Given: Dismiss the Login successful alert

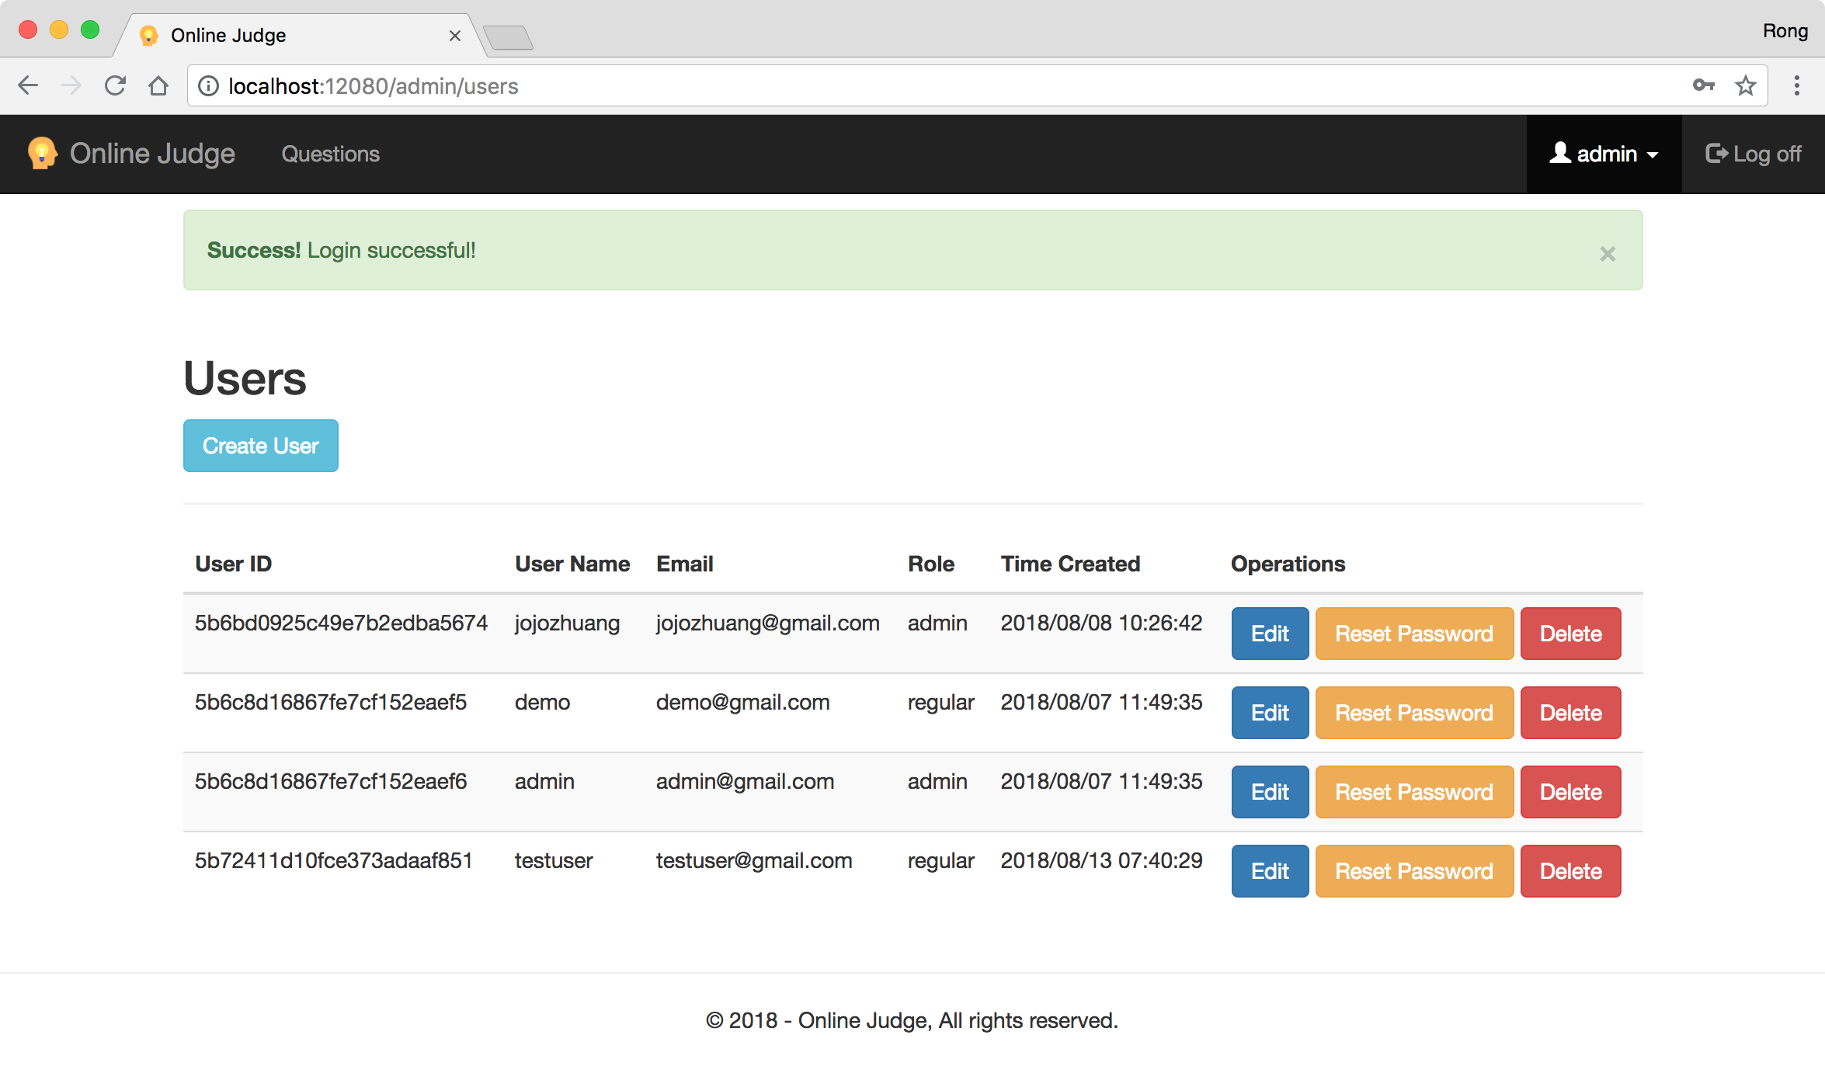Looking at the screenshot, I should coord(1608,254).
